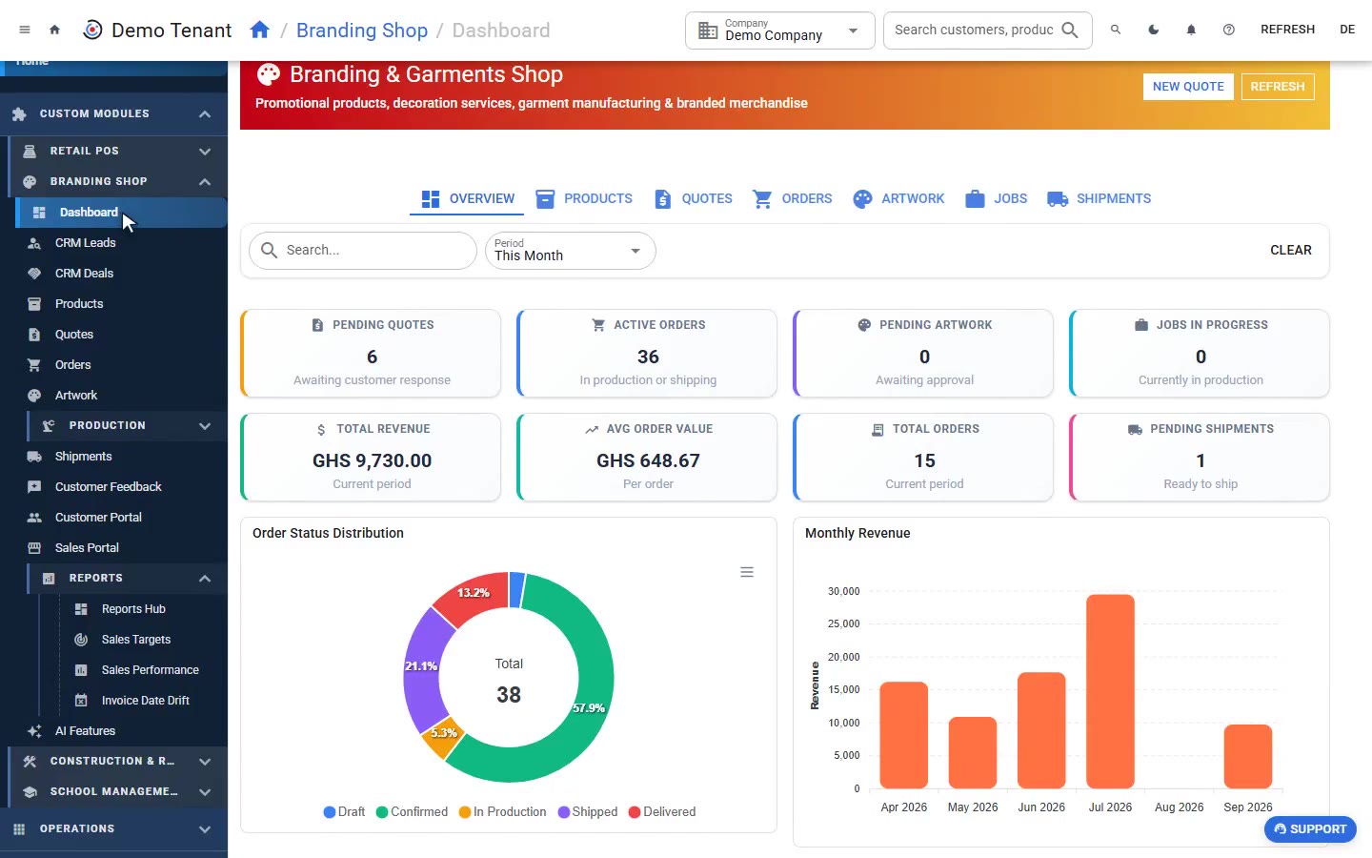Click the blue home breadcrumb icon
Viewport: 1372px width, 858px height.
[x=259, y=30]
